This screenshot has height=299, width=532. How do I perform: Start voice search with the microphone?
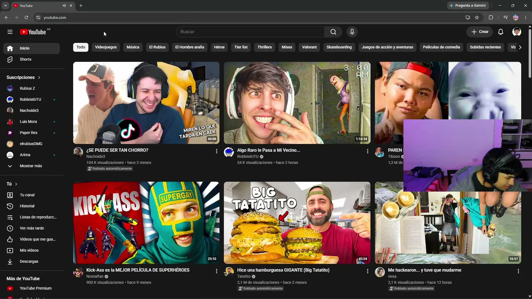click(x=352, y=32)
